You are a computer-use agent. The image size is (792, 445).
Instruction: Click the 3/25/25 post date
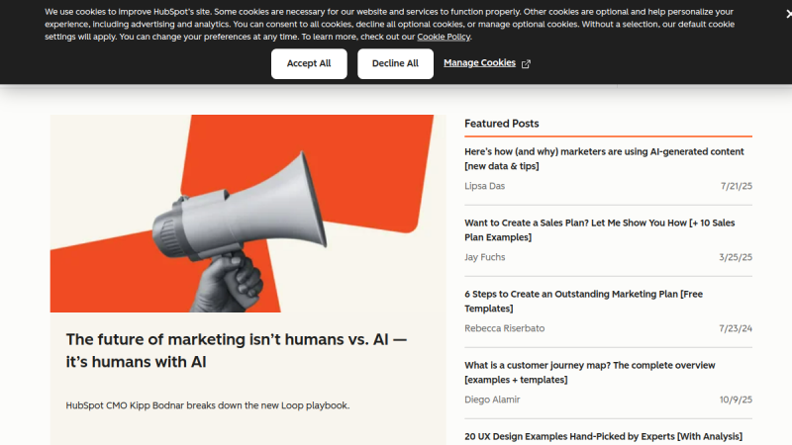click(737, 257)
